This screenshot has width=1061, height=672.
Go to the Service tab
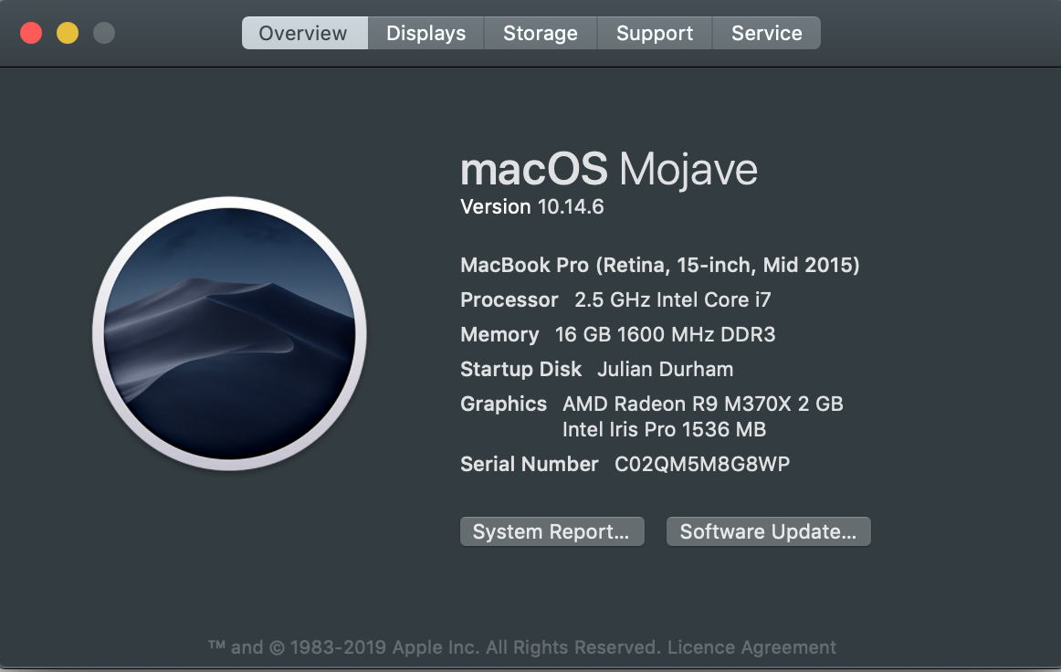[x=767, y=33]
